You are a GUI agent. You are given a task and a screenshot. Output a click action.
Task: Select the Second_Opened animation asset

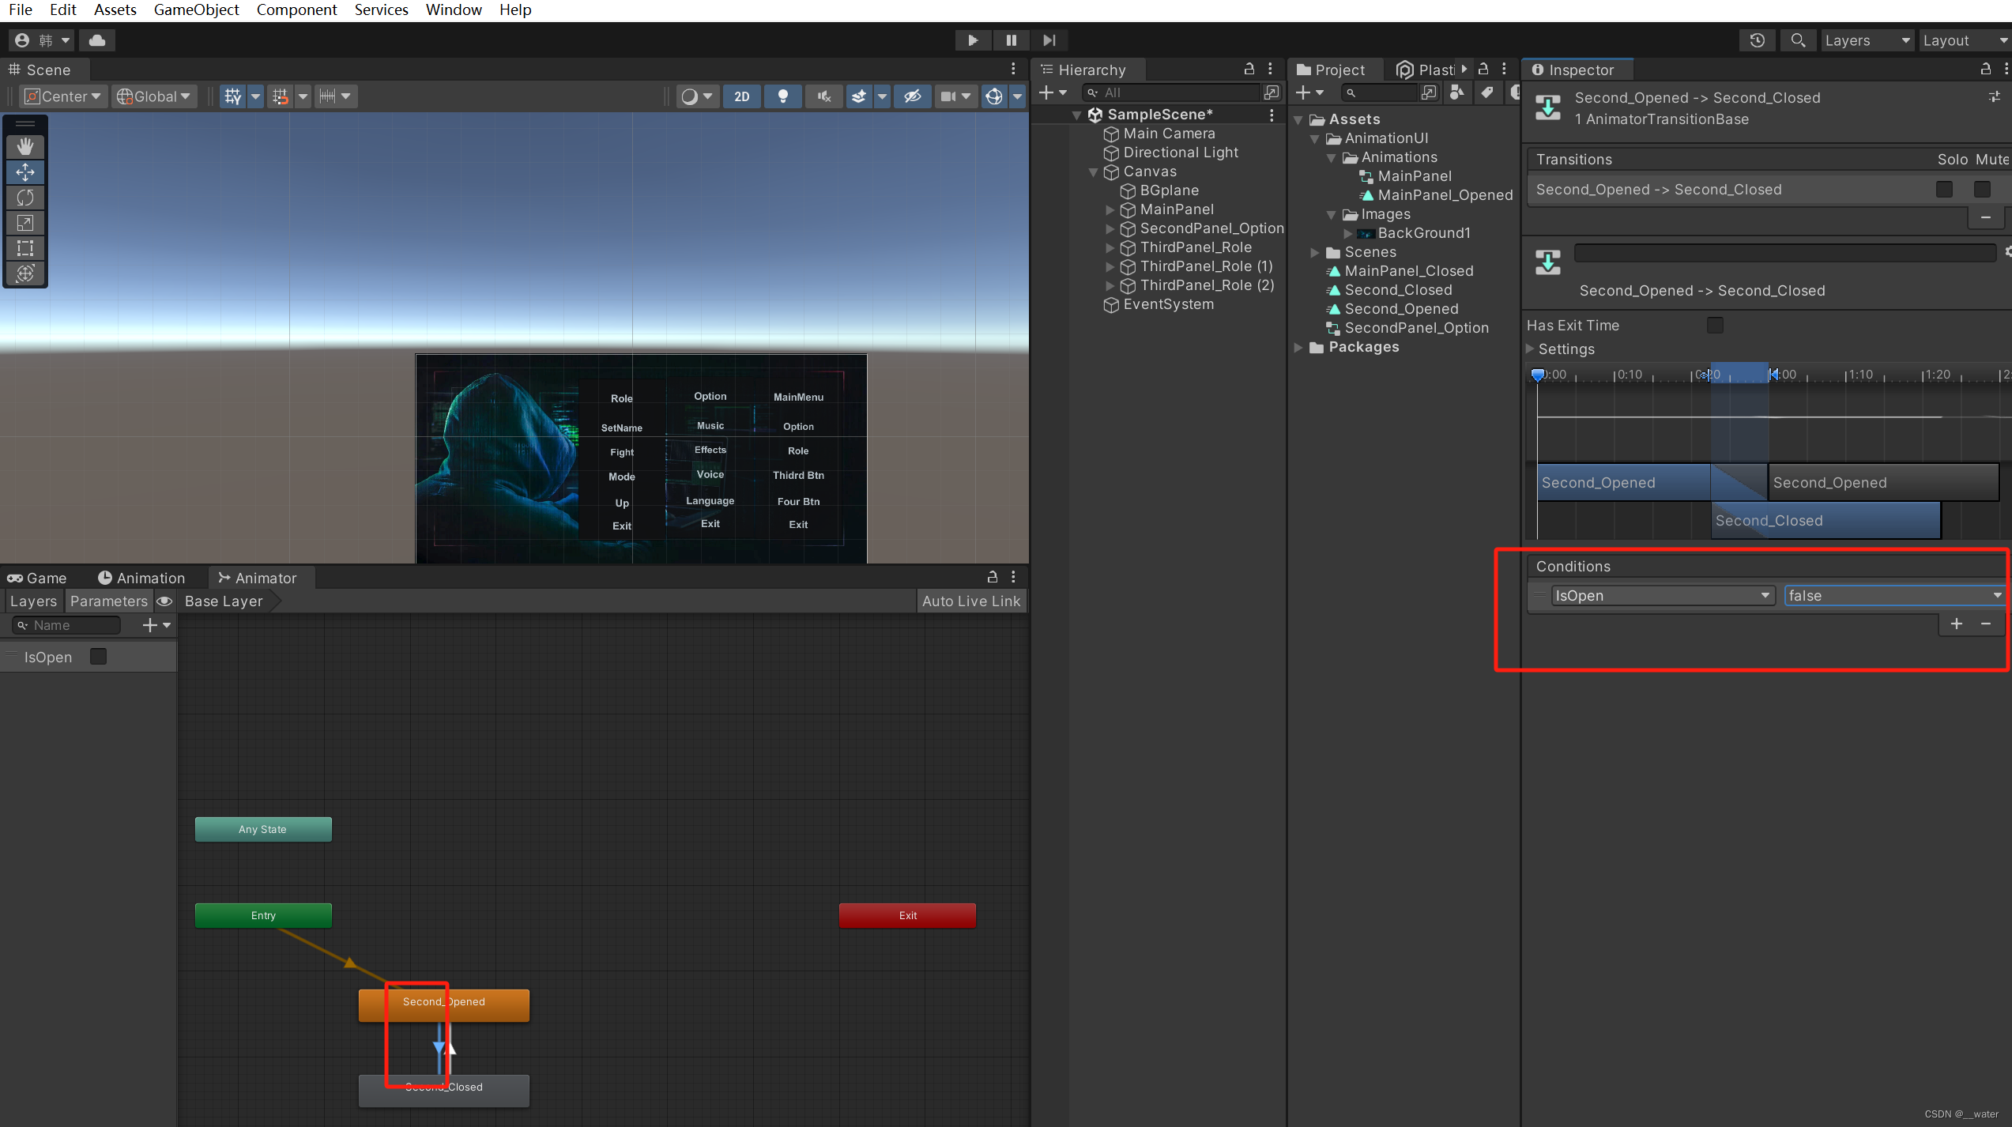[1393, 309]
